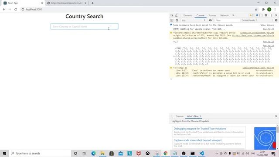Open the console settings gear by Default levels

pos(276,20)
